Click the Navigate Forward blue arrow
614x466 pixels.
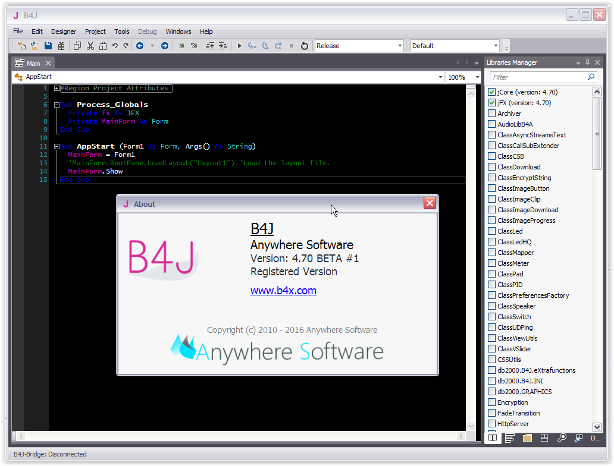pos(165,46)
